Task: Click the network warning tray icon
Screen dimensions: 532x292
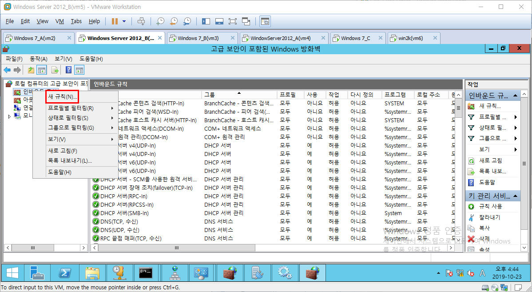Action: click(460, 273)
